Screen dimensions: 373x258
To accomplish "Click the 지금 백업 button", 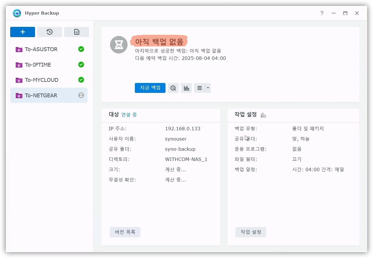I will (150, 88).
